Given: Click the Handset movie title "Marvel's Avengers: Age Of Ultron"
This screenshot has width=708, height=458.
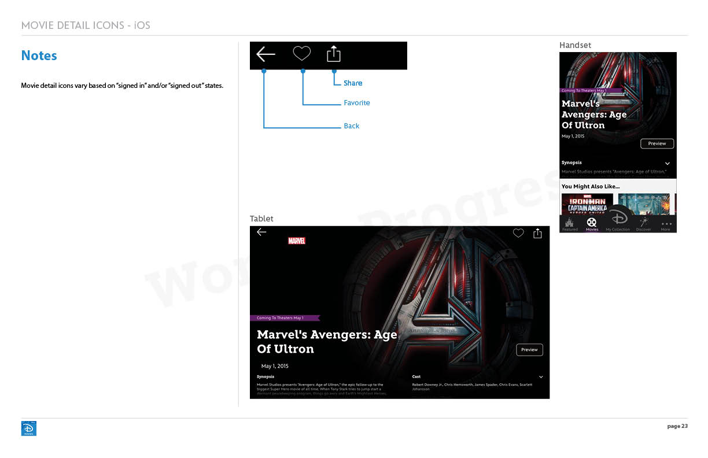Looking at the screenshot, I should [x=594, y=114].
